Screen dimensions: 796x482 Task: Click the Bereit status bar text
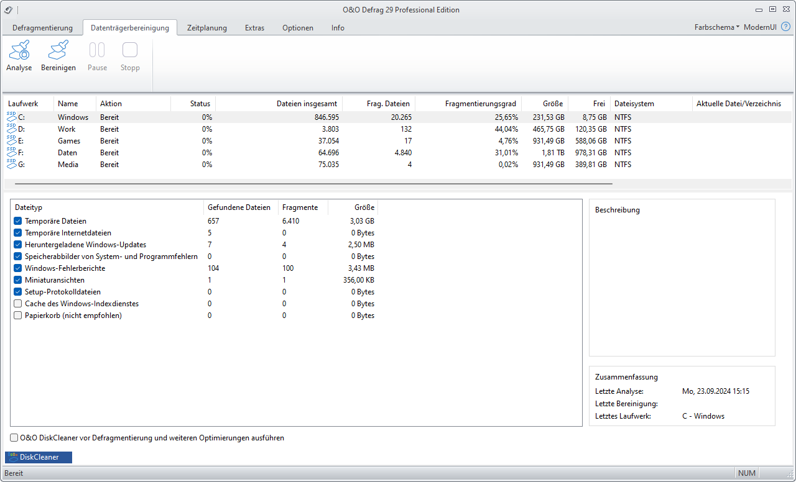coord(14,473)
